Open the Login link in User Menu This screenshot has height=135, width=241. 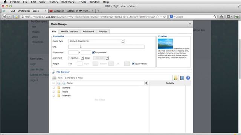coord(33,64)
